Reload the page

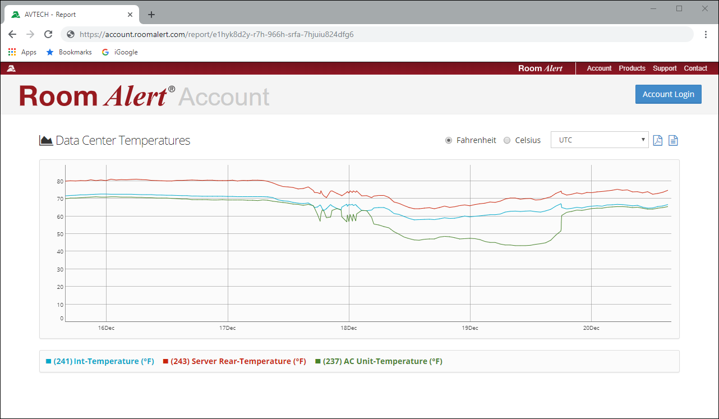[48, 34]
